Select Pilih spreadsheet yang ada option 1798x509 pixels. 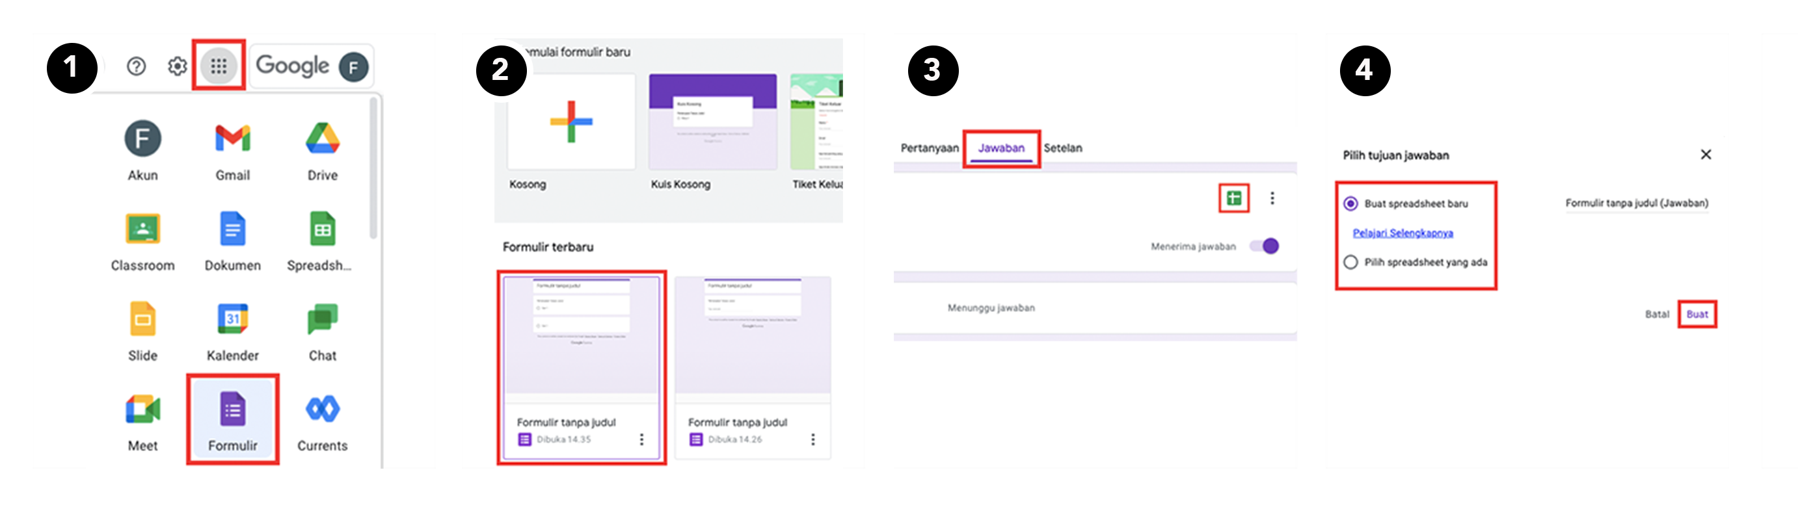(x=1350, y=262)
